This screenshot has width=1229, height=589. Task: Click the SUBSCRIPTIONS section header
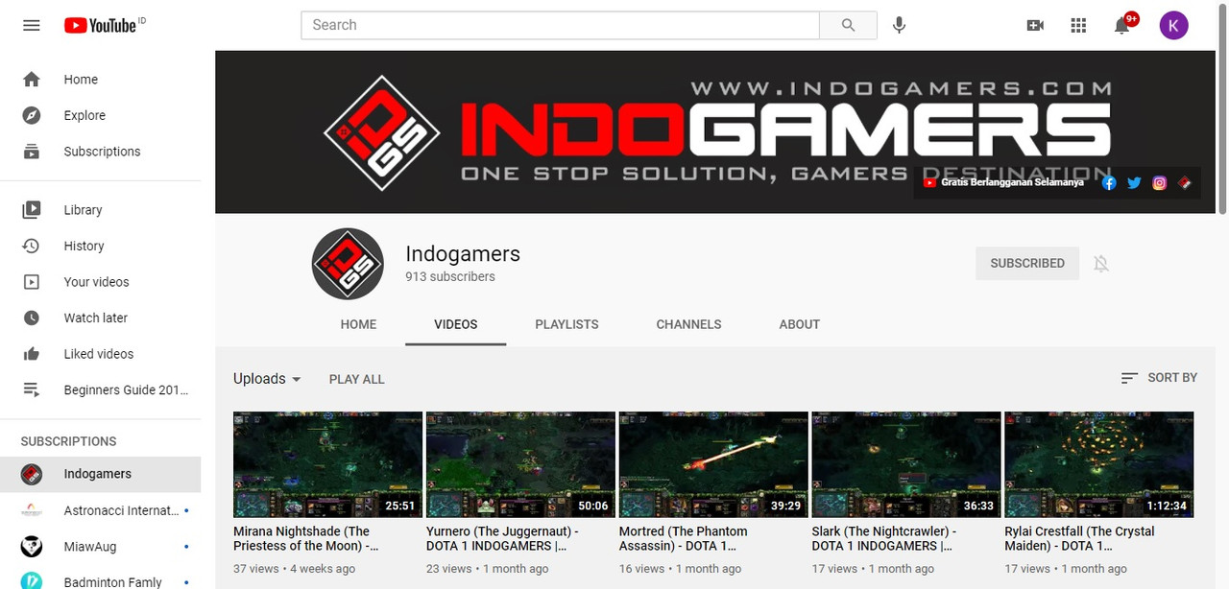69,441
